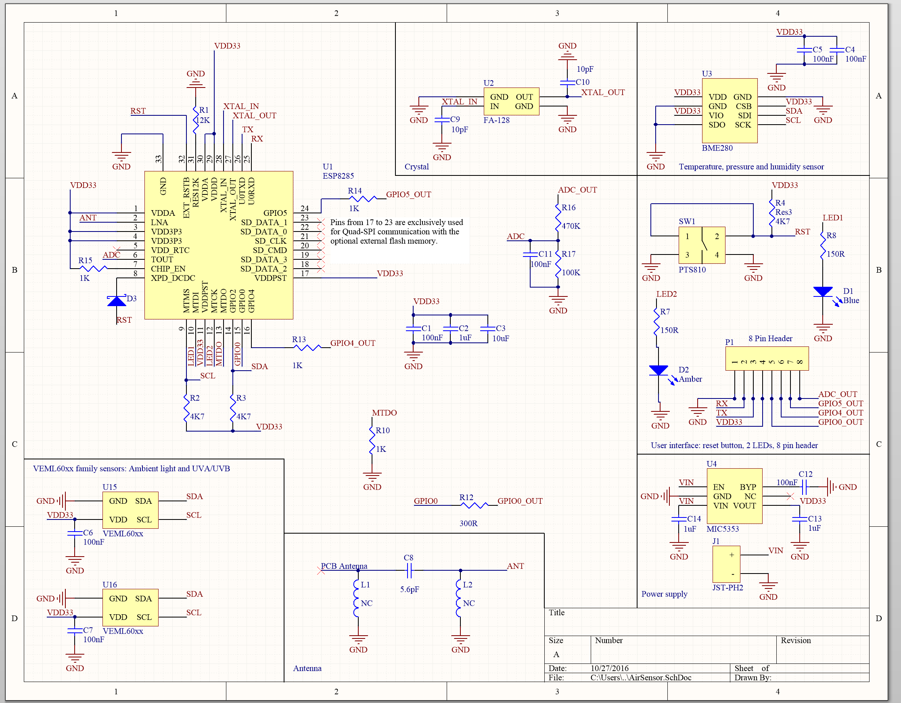Click the 'Drawn By:' field
The height and width of the screenshot is (703, 901).
pos(799,678)
